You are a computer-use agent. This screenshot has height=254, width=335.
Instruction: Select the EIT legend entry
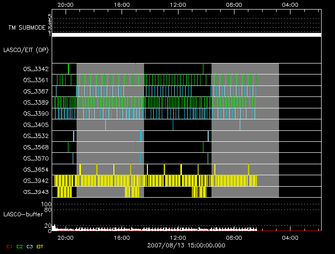[40, 246]
